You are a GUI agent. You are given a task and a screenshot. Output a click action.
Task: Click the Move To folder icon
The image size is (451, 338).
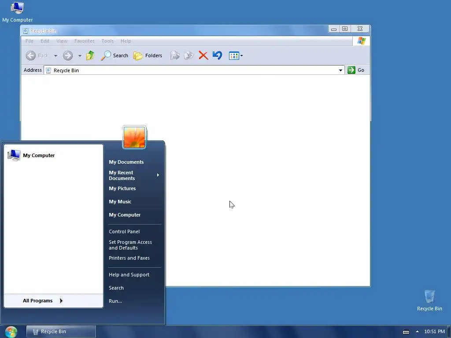tap(174, 55)
